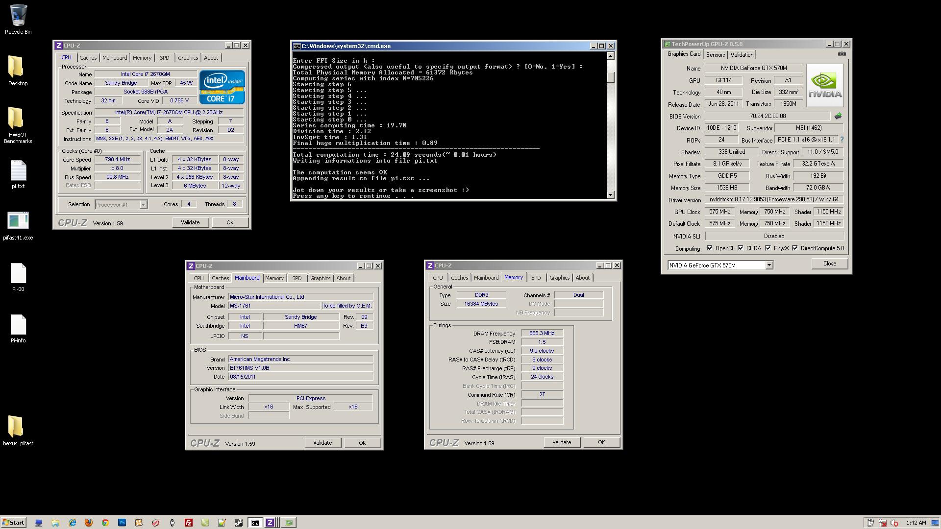The image size is (941, 529).
Task: Launch Notepad++ from taskbar
Action: [222, 523]
